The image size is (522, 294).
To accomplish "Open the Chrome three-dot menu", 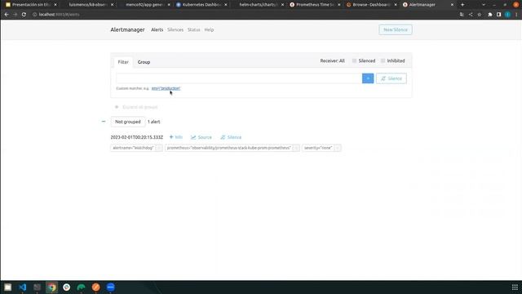I will point(516,15).
